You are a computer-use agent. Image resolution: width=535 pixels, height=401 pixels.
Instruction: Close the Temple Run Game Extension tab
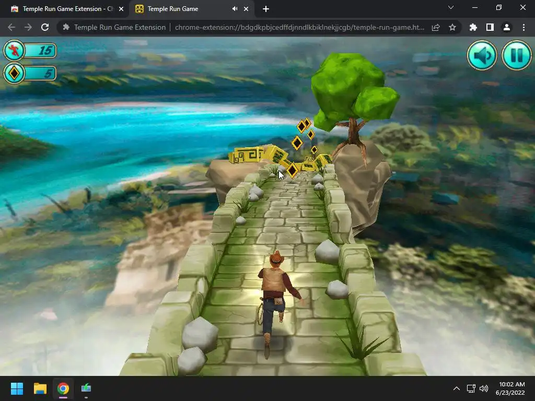tap(121, 9)
